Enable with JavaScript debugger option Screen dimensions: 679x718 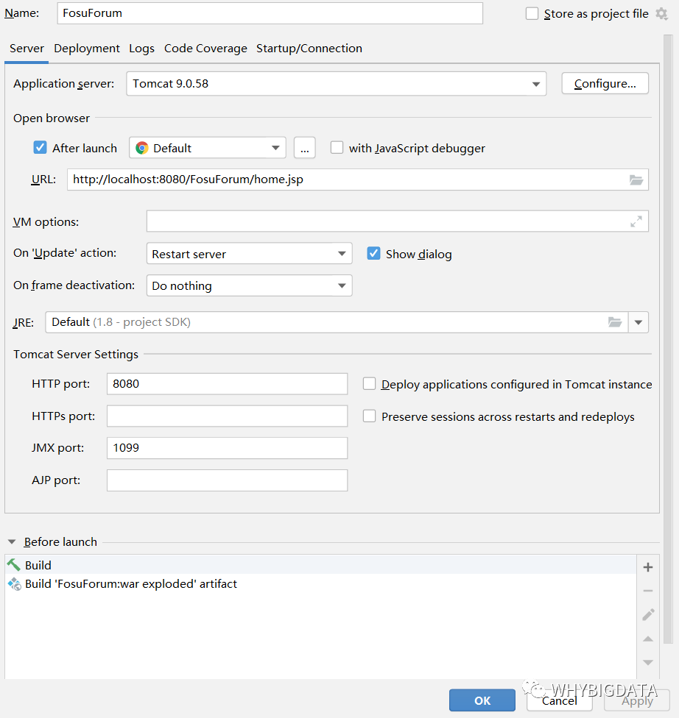click(337, 148)
